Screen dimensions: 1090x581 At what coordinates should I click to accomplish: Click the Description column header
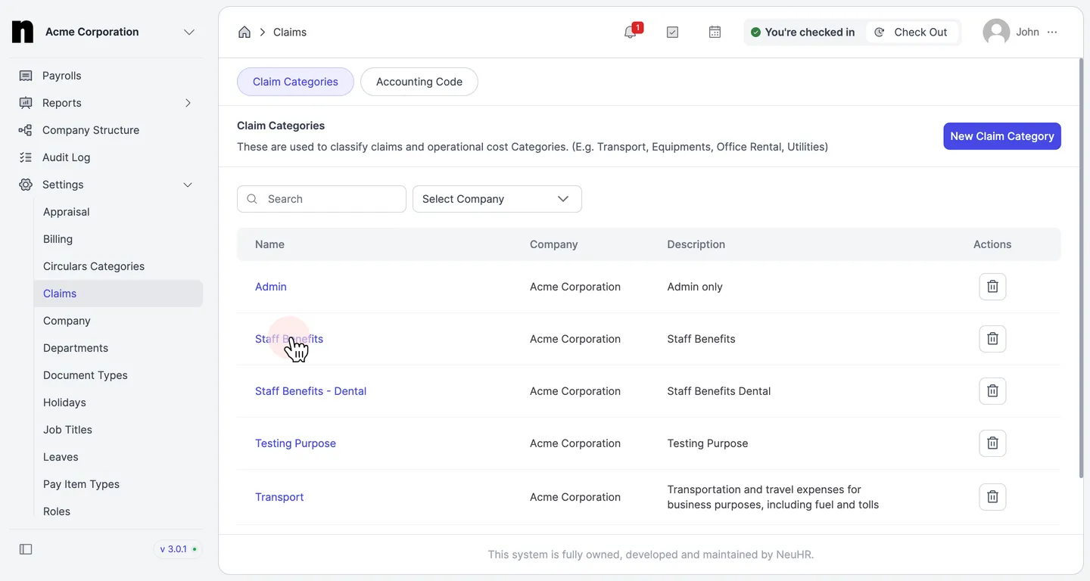(696, 244)
